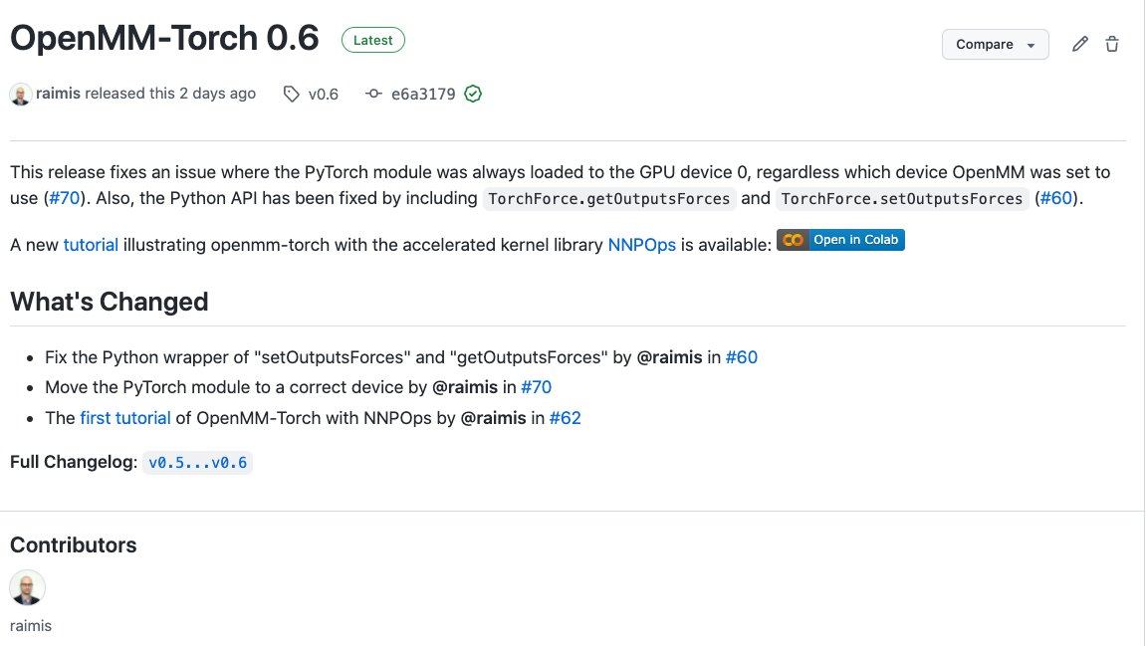The image size is (1146, 646).
Task: View Full Changelog v0.5...v0.6 comparison
Action: coord(197,463)
